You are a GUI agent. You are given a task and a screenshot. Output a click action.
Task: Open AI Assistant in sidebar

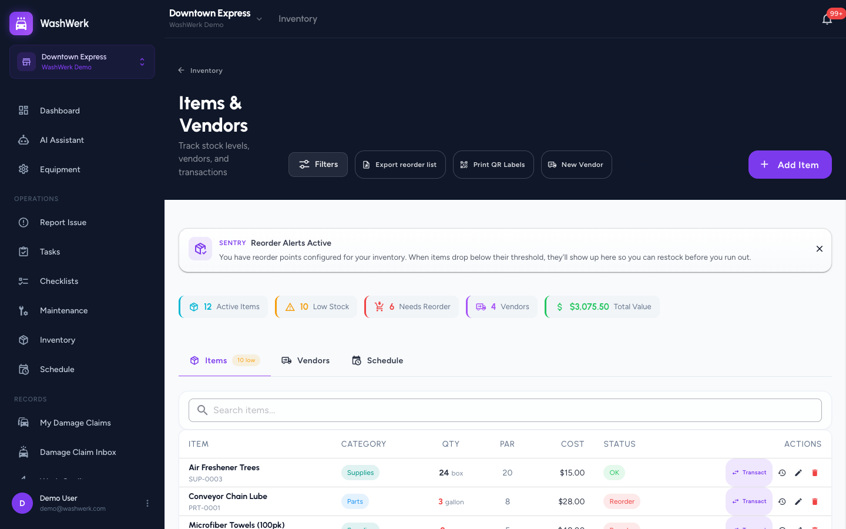[x=82, y=140]
